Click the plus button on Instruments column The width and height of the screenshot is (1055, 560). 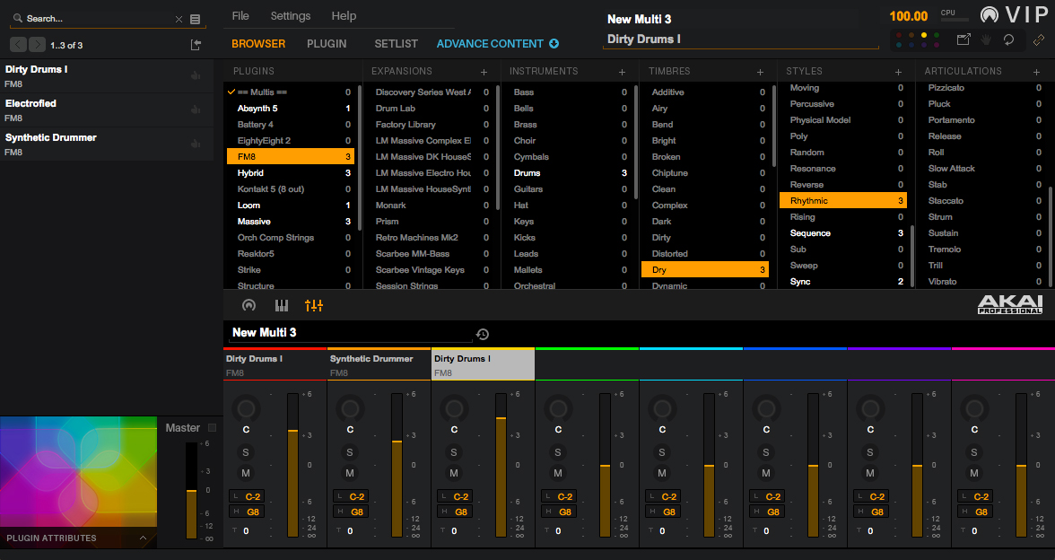pos(623,72)
